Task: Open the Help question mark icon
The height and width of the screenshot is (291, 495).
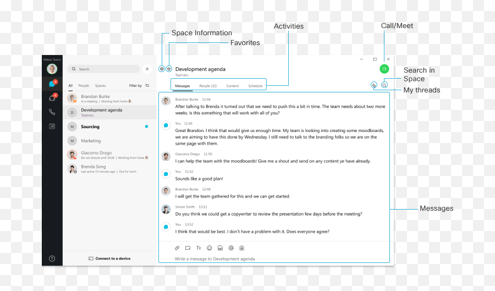Action: pos(52,259)
